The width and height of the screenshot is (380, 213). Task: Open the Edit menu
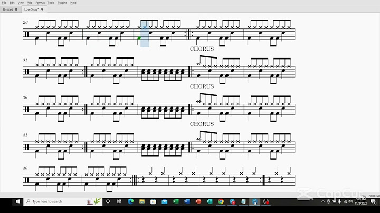coord(12,3)
